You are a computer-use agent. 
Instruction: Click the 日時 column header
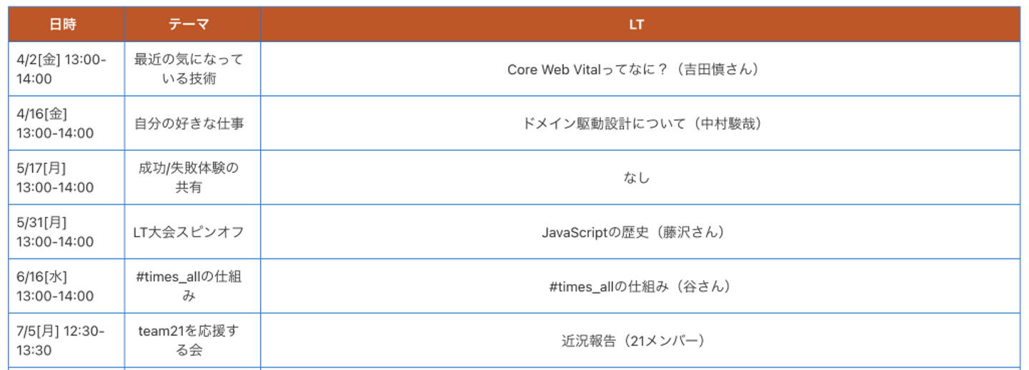pyautogui.click(x=63, y=24)
